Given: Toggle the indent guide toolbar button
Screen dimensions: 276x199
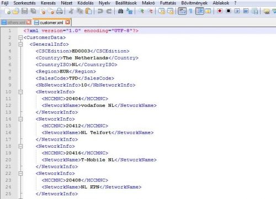Looking at the screenshot, I should click(x=200, y=11).
